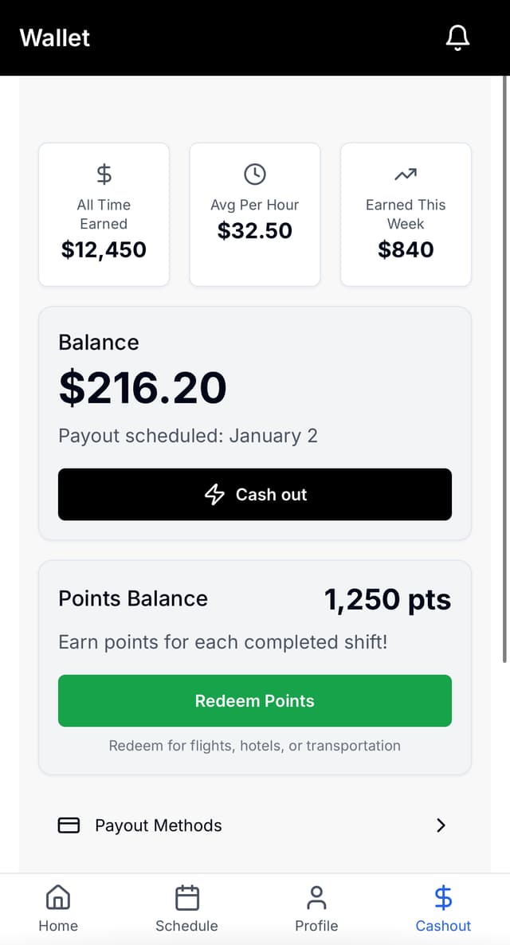The image size is (510, 945).
Task: Select the Cashout dollar icon in bottom bar
Action: (443, 897)
